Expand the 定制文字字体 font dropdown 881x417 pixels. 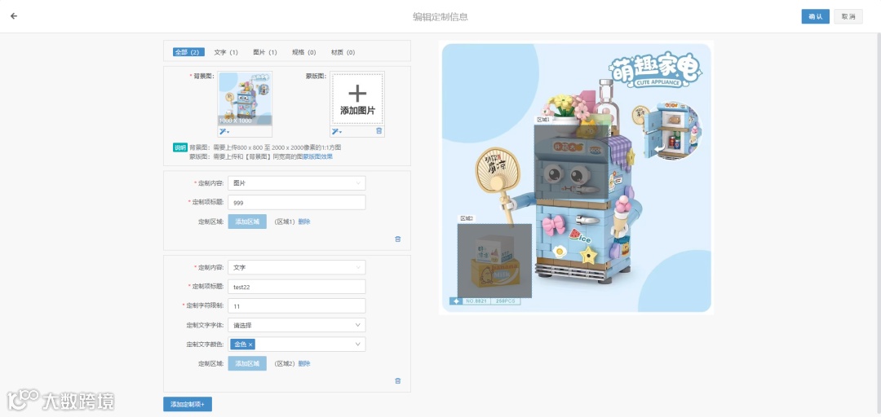297,325
